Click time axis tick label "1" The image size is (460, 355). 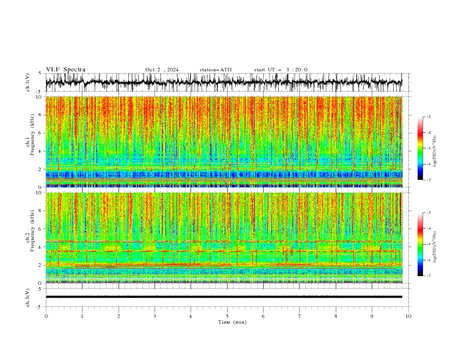click(x=82, y=316)
